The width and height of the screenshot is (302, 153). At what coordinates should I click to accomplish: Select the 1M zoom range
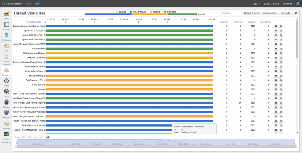(x=23, y=137)
